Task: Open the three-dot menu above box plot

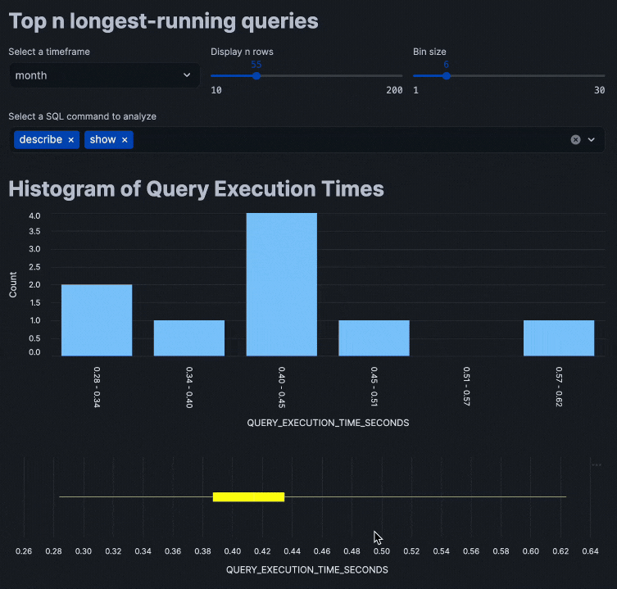Action: [x=597, y=464]
